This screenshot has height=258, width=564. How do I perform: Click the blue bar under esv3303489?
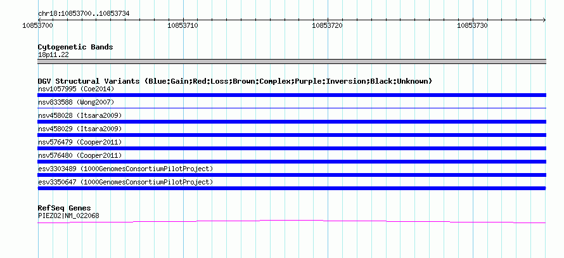tap(292, 175)
